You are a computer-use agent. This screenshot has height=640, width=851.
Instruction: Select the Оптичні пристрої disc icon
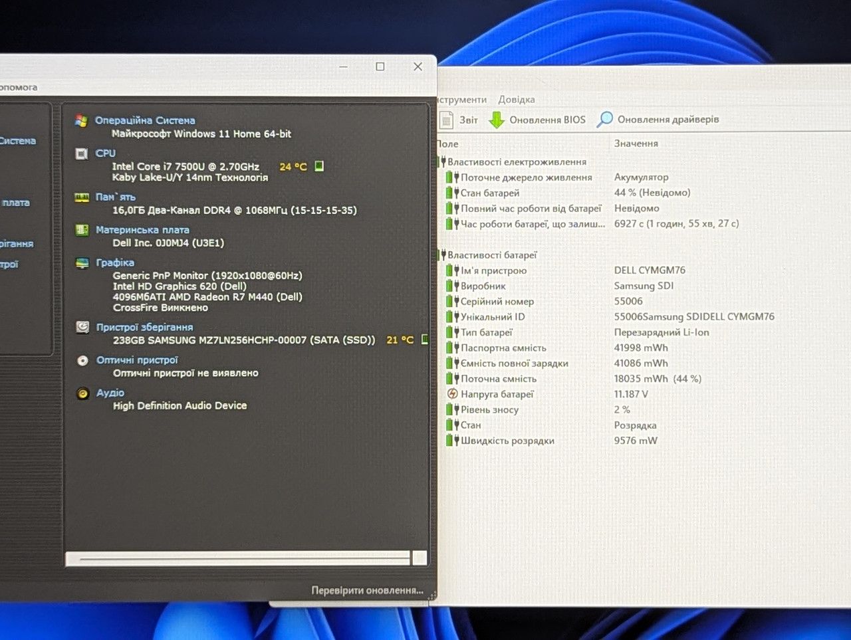point(82,360)
